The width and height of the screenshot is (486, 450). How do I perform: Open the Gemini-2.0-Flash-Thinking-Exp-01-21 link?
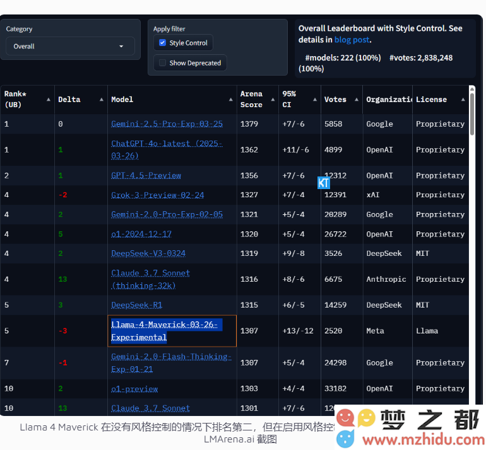[x=171, y=363]
